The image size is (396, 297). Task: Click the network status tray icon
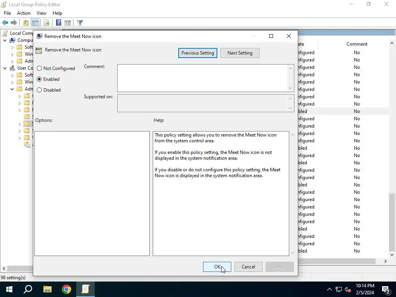(339, 289)
